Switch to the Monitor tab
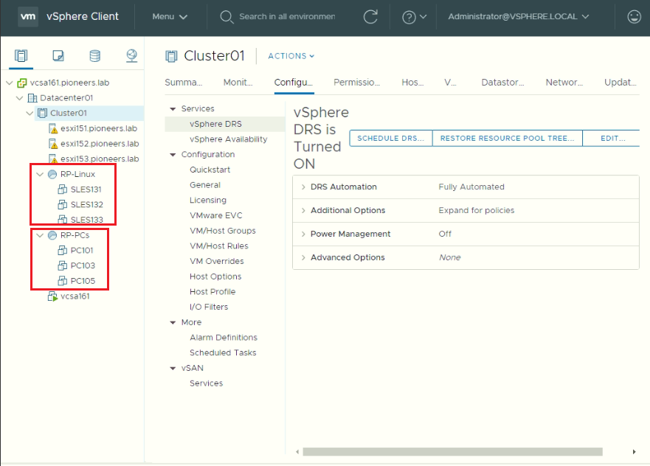 click(238, 83)
